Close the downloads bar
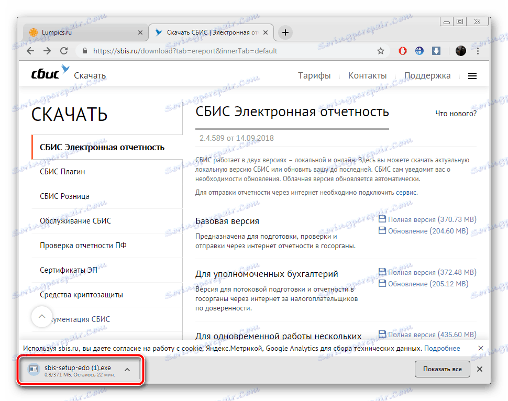 (x=480, y=369)
